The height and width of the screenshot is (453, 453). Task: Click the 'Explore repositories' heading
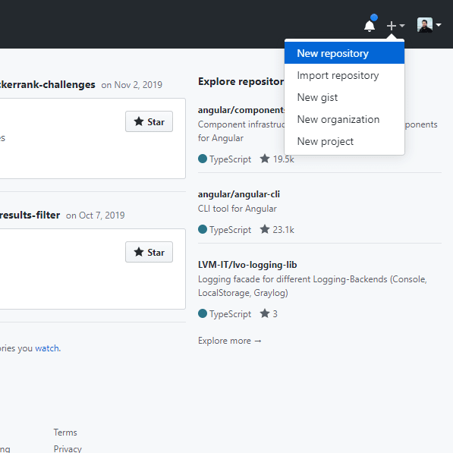[x=241, y=81]
